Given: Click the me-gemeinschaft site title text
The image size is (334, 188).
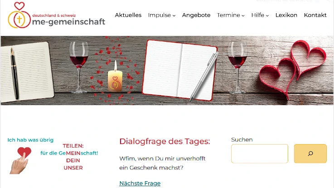Looking at the screenshot, I should point(68,21).
